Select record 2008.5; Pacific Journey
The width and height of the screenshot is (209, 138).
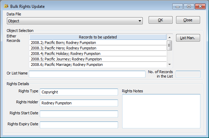tap(98, 59)
